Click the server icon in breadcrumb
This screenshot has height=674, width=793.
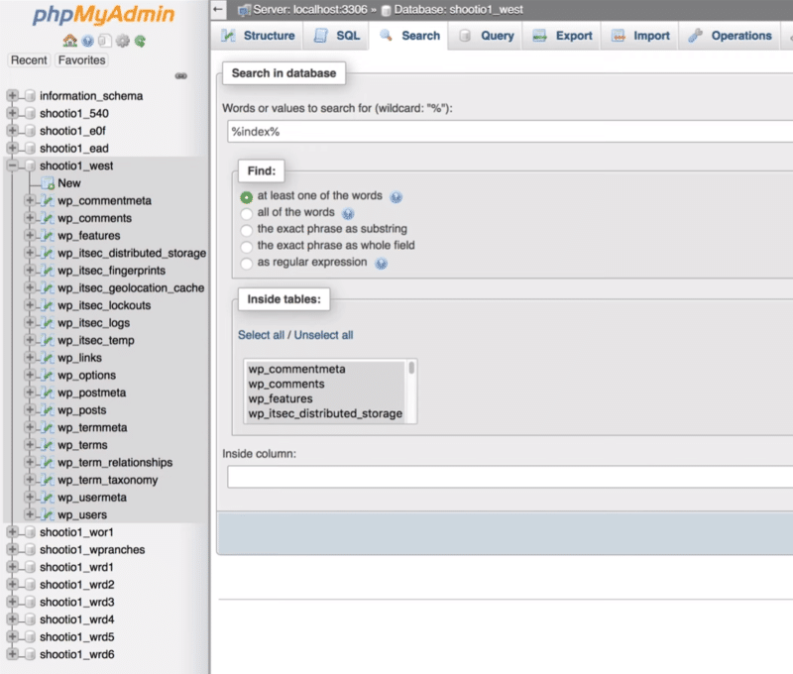(244, 10)
